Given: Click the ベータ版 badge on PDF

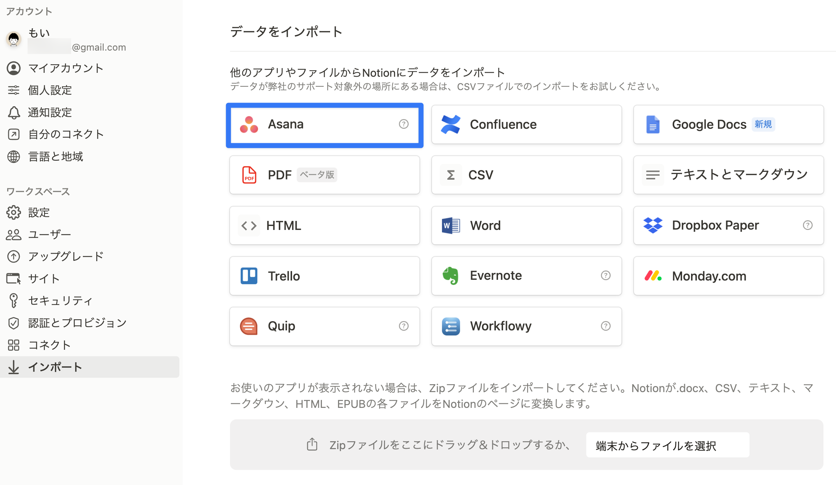Looking at the screenshot, I should (317, 175).
